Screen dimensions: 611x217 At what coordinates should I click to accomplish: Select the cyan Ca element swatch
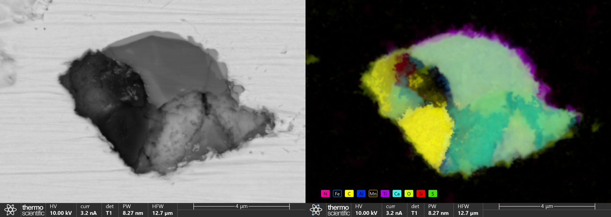[x=397, y=193]
